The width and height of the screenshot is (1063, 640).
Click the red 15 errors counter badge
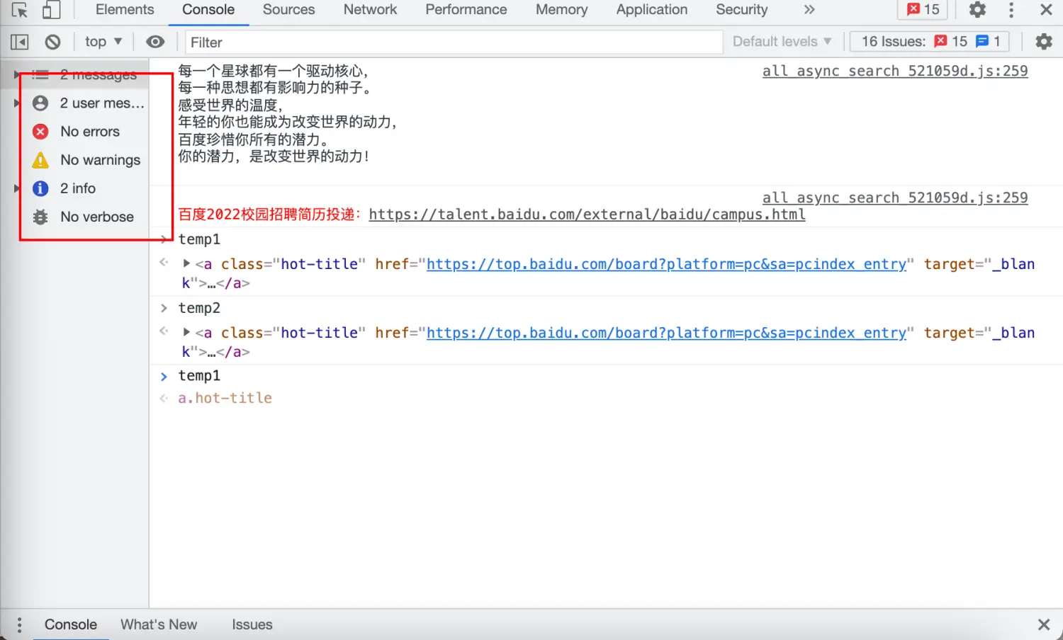[x=923, y=10]
